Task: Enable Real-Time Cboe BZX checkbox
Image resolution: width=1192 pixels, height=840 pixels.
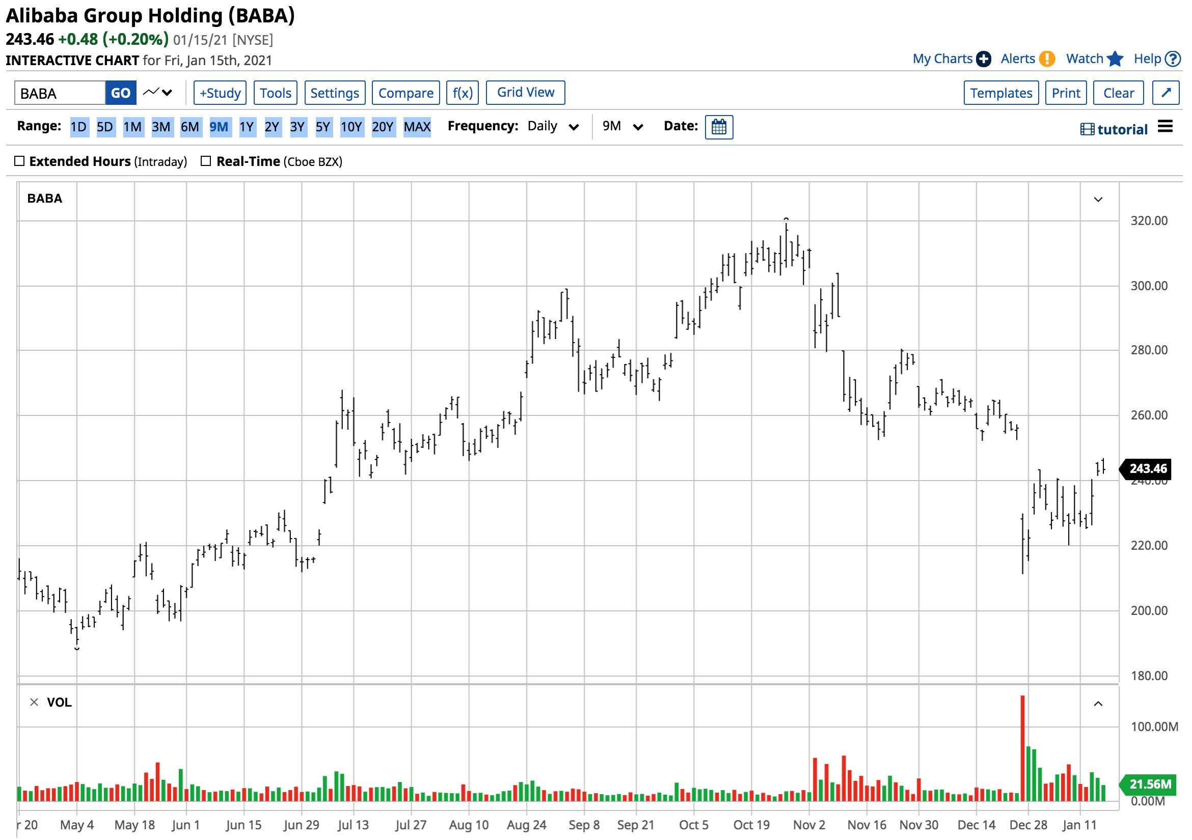Action: click(x=206, y=161)
